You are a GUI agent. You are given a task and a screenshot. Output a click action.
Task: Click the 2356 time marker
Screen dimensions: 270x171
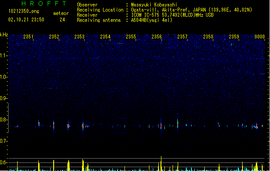[157, 37]
